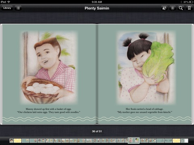Screen dimensions: 194x145
Task: Adjust screen brightness with the sun icon
Action: coord(173,8)
